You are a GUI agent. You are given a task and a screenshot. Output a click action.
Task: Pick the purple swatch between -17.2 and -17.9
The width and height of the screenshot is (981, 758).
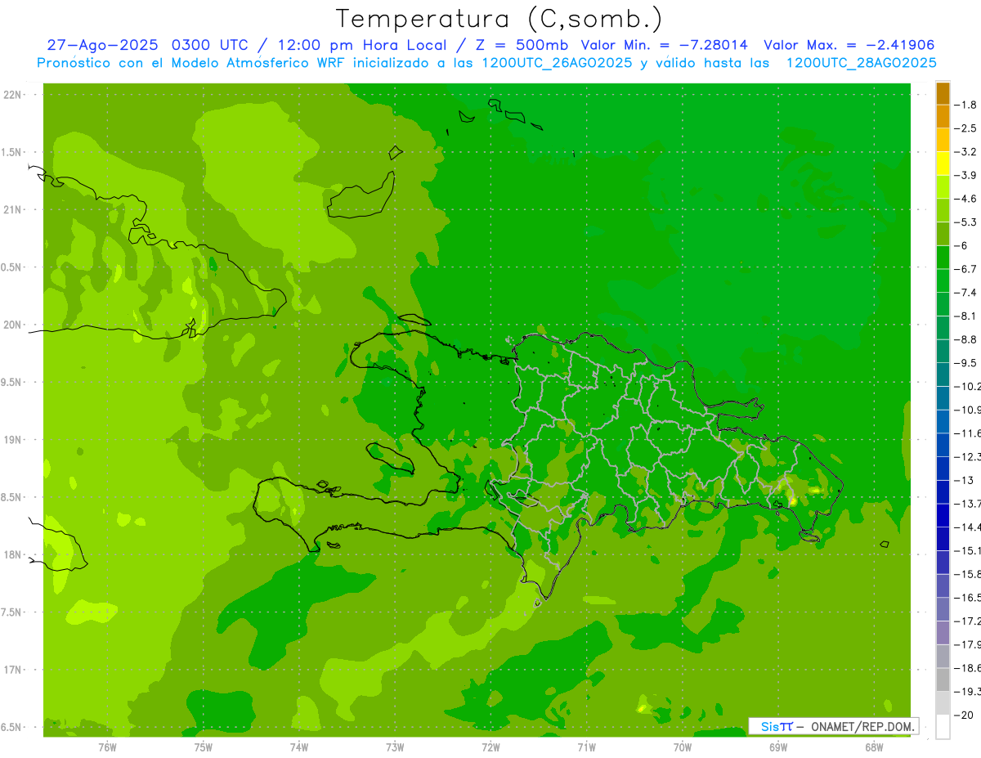click(x=943, y=633)
